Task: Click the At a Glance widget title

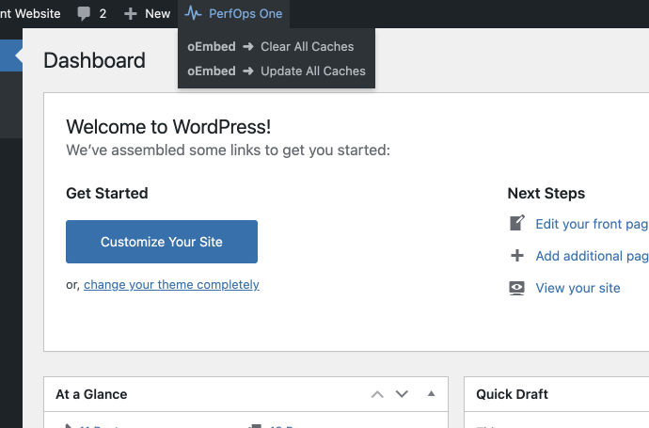Action: coord(91,394)
